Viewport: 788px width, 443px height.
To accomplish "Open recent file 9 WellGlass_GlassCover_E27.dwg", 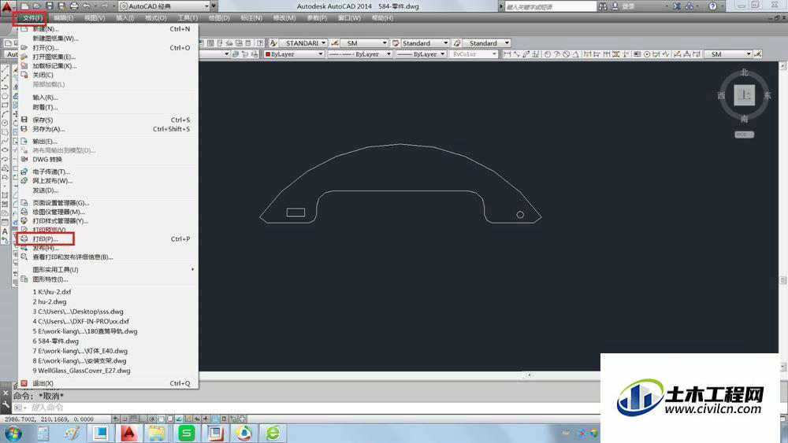I will pos(108,371).
